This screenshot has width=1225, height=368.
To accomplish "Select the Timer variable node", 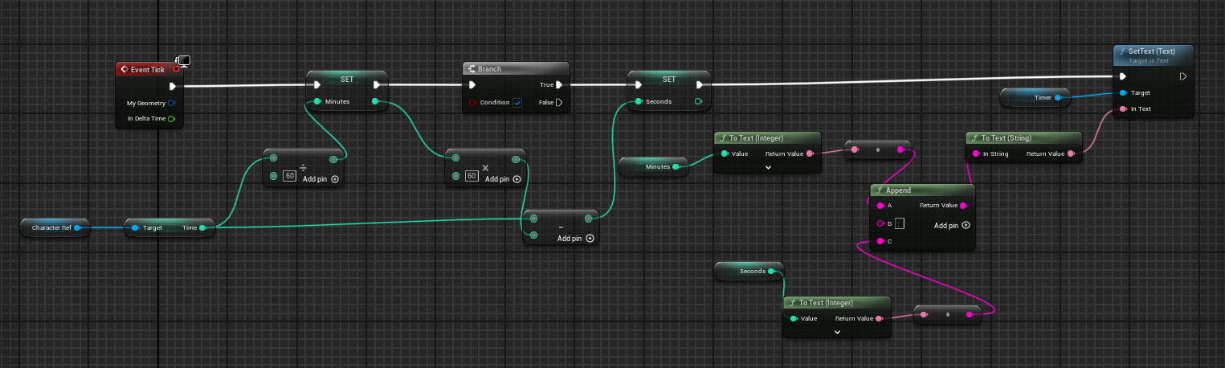I will [1035, 98].
